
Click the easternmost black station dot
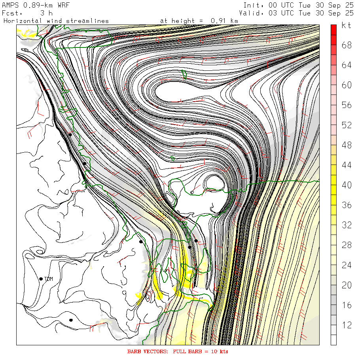pyautogui.click(x=196, y=240)
